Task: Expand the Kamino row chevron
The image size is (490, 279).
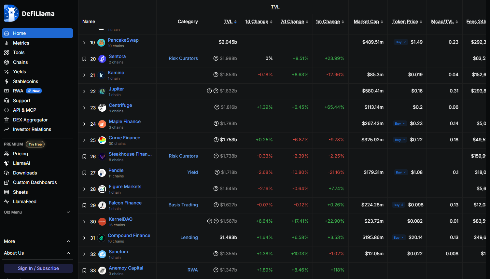Action: point(84,75)
